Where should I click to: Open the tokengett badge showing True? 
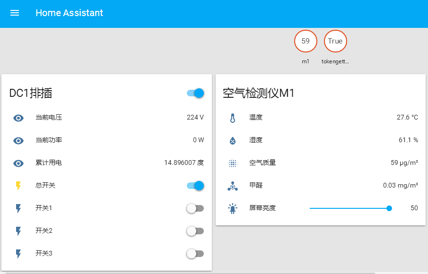tap(335, 41)
